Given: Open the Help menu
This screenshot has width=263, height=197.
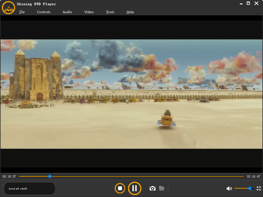Looking at the screenshot, I should (130, 12).
